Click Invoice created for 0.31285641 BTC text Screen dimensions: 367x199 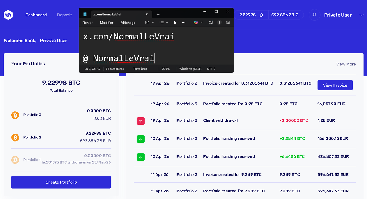[x=238, y=83]
